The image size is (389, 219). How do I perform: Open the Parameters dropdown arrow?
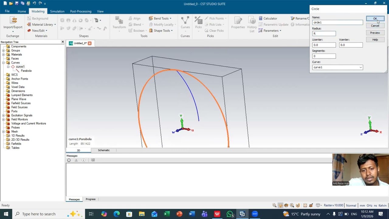(280, 30)
